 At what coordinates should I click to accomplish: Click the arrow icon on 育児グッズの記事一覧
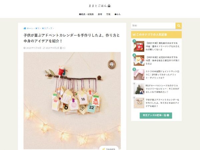(168, 115)
